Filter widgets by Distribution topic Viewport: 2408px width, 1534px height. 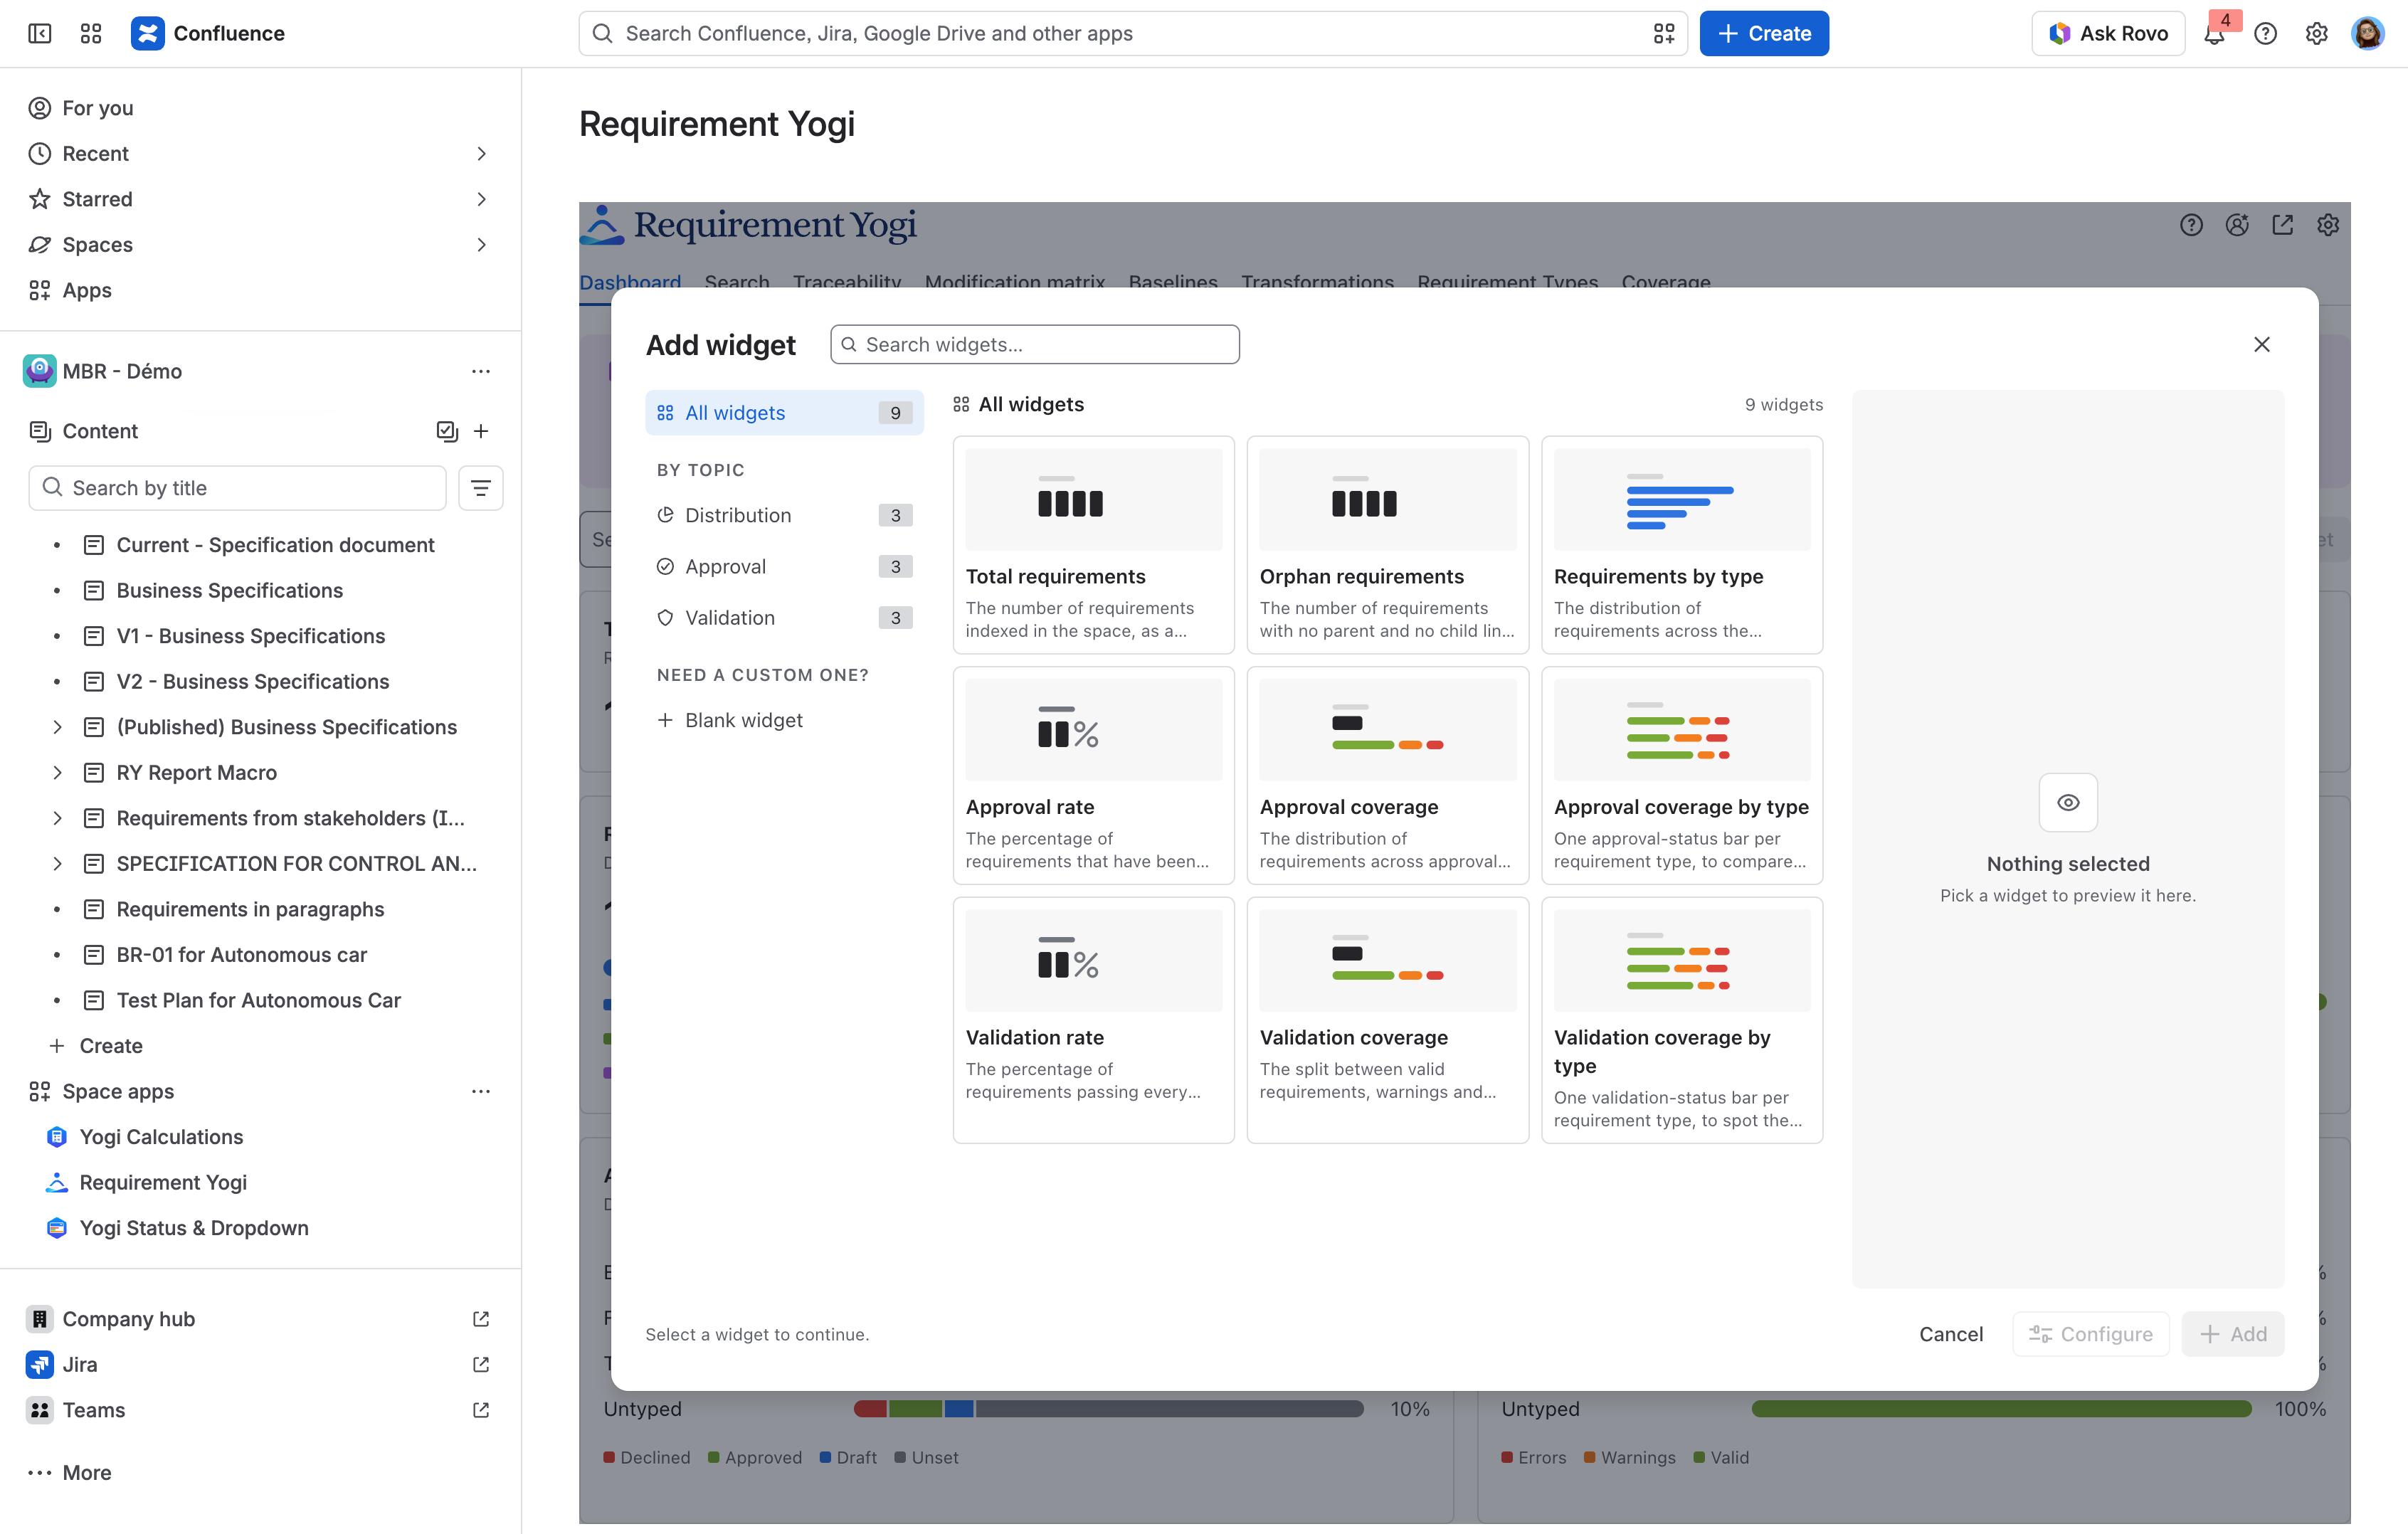click(784, 515)
